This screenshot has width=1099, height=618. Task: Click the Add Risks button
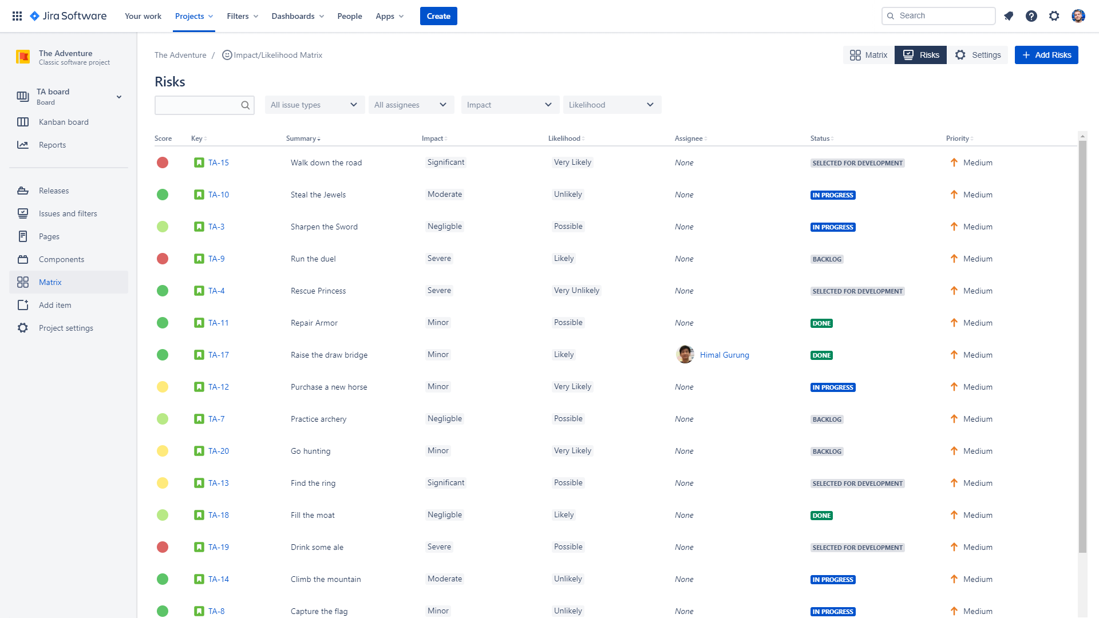point(1046,55)
